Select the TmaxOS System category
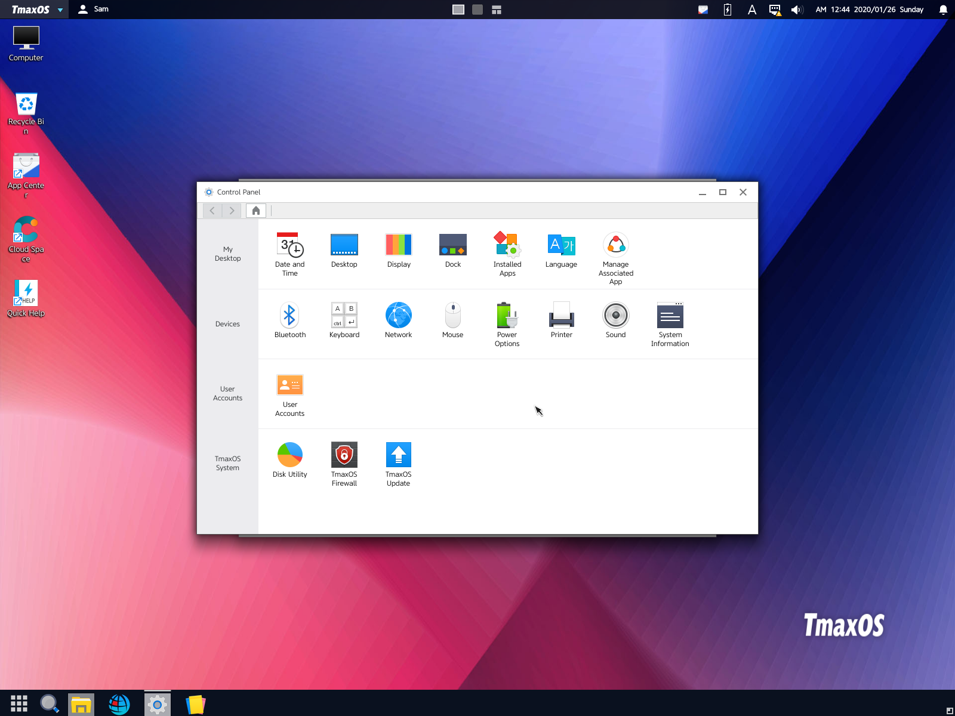 (x=227, y=463)
